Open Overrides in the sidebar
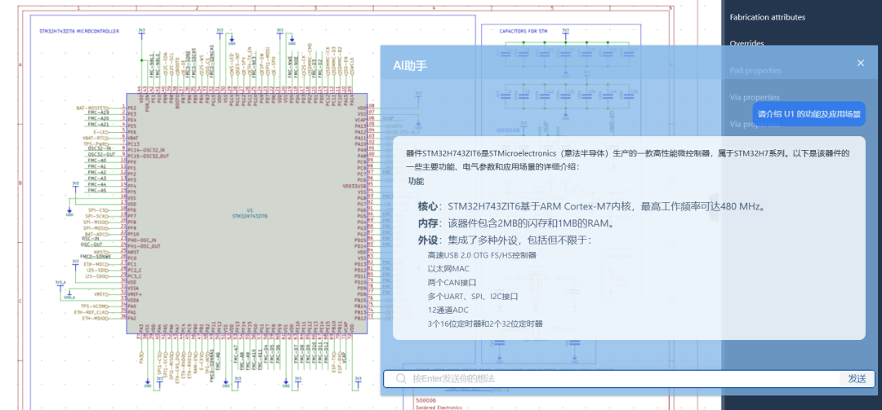Image resolution: width=882 pixels, height=410 pixels. 746,43
